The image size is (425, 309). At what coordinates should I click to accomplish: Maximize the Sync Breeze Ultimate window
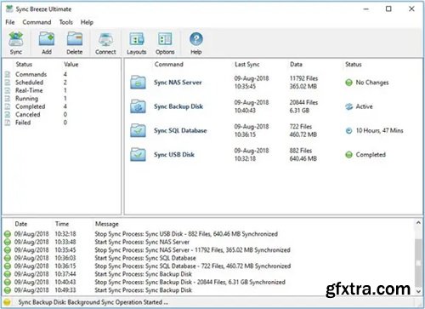pos(388,9)
